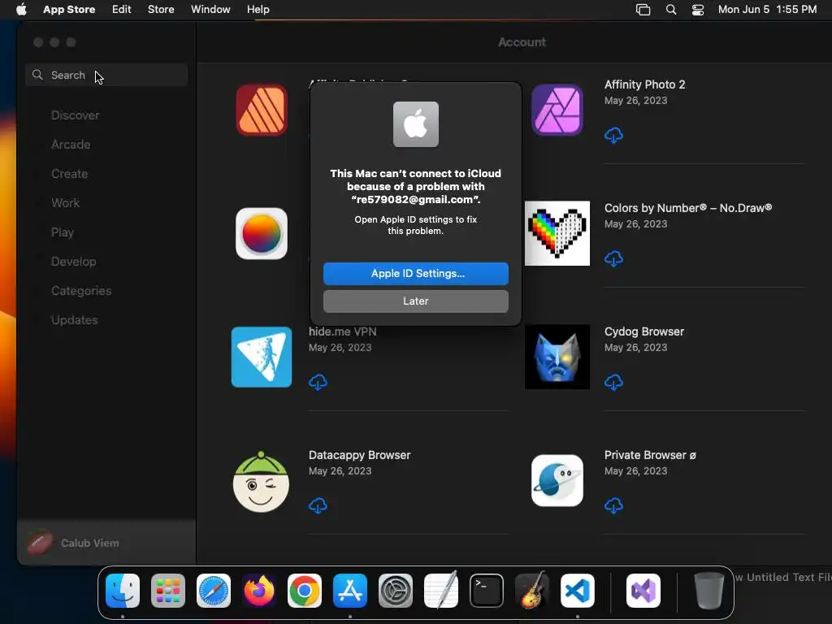Browse the Categories section
The width and height of the screenshot is (832, 624).
coord(81,291)
